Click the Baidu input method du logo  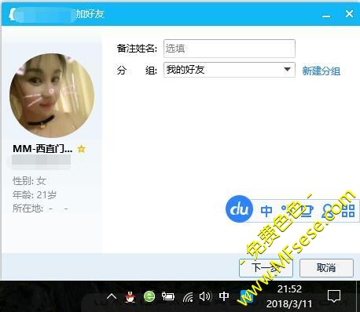239,209
